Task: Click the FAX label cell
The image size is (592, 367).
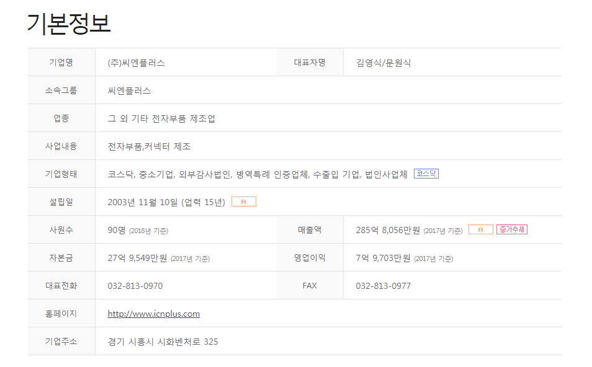Action: click(x=310, y=286)
